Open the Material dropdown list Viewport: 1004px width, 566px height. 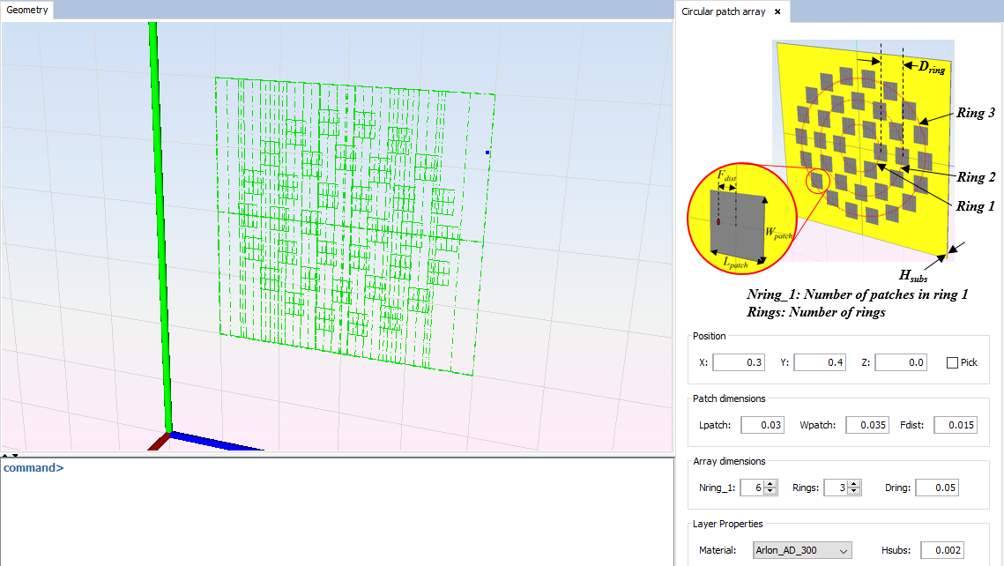801,550
